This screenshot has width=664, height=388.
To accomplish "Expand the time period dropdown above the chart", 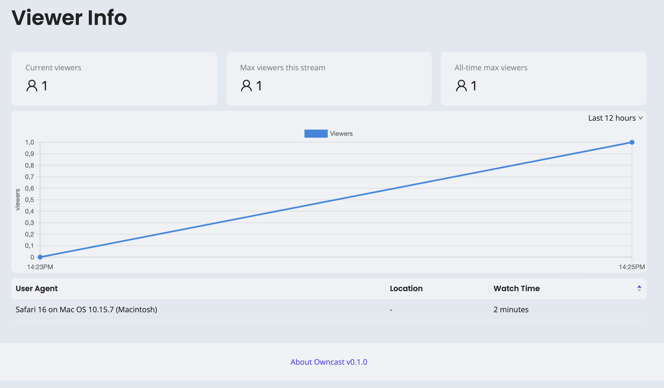I will 615,118.
